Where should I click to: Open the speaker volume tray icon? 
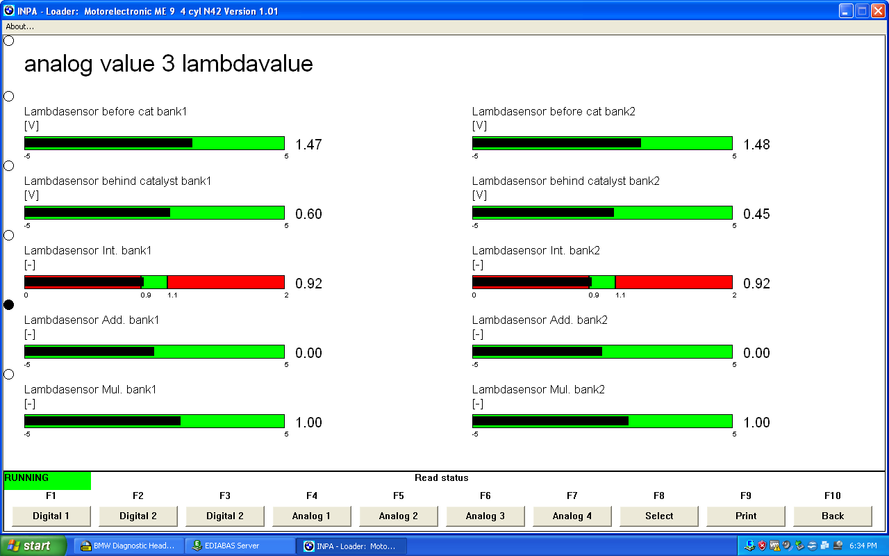pyautogui.click(x=787, y=546)
